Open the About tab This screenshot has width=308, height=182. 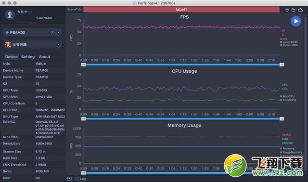click(44, 57)
